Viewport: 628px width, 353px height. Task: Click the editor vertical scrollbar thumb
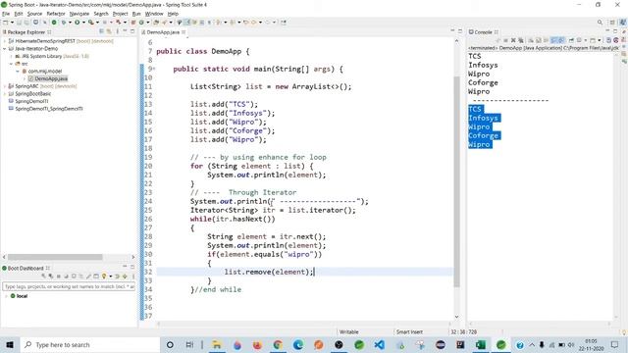pos(456,182)
